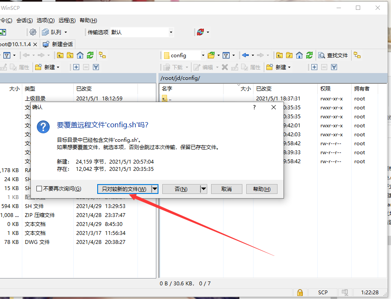Tick the 不要再次询问 checkbox
Viewport: 391px width, 299px height.
pyautogui.click(x=39, y=189)
